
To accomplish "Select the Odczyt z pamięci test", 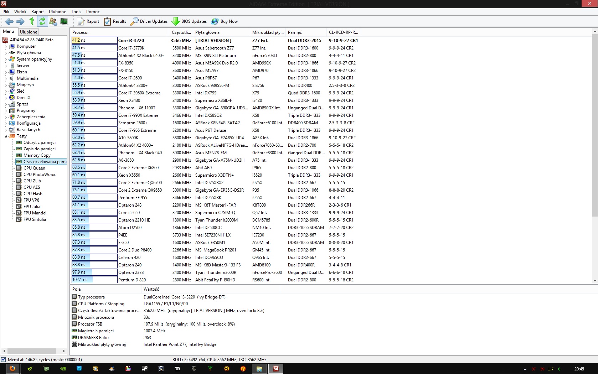I will coord(40,142).
